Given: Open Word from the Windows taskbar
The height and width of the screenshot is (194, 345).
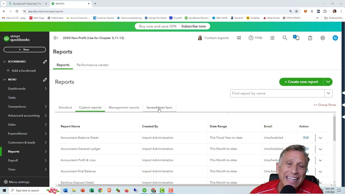Looking at the screenshot, I should click(x=65, y=190).
